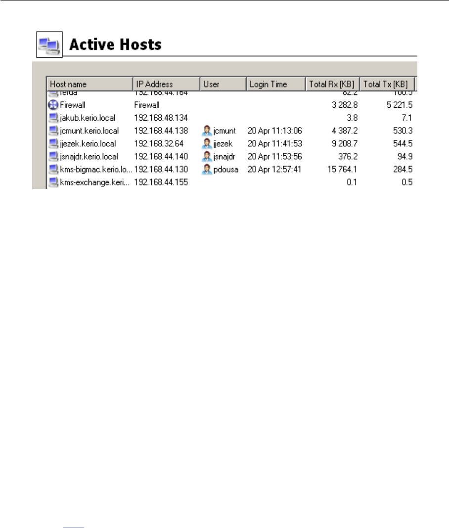
Task: Sort by the Host name column header
Action: 90,84
